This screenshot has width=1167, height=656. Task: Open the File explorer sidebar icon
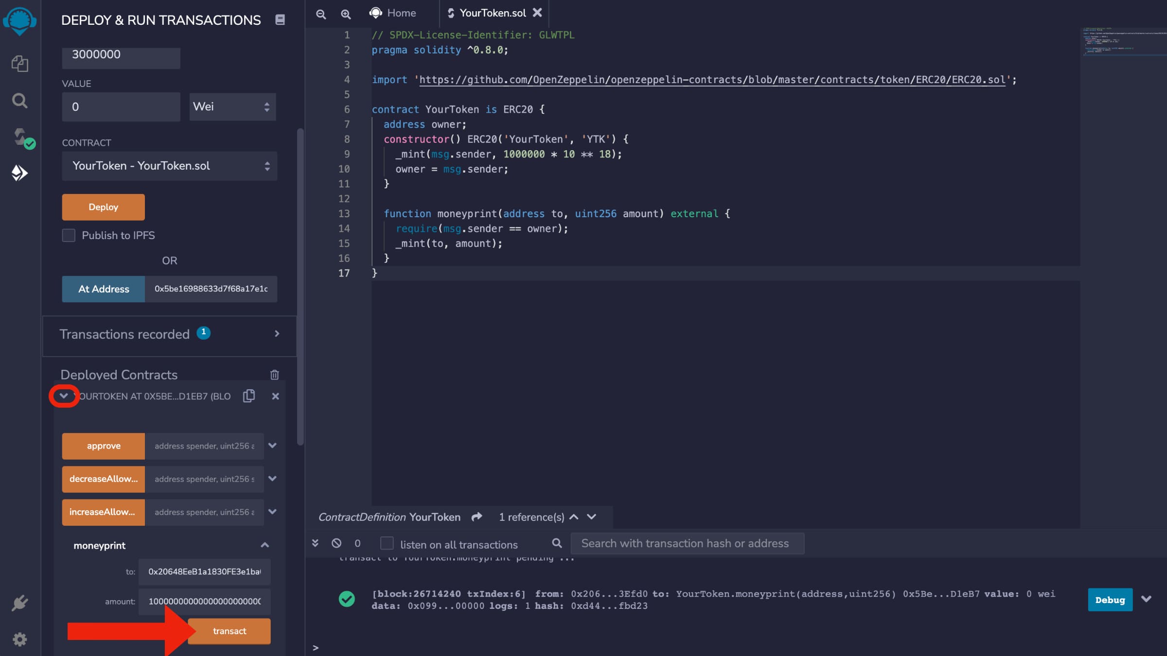[x=19, y=64]
